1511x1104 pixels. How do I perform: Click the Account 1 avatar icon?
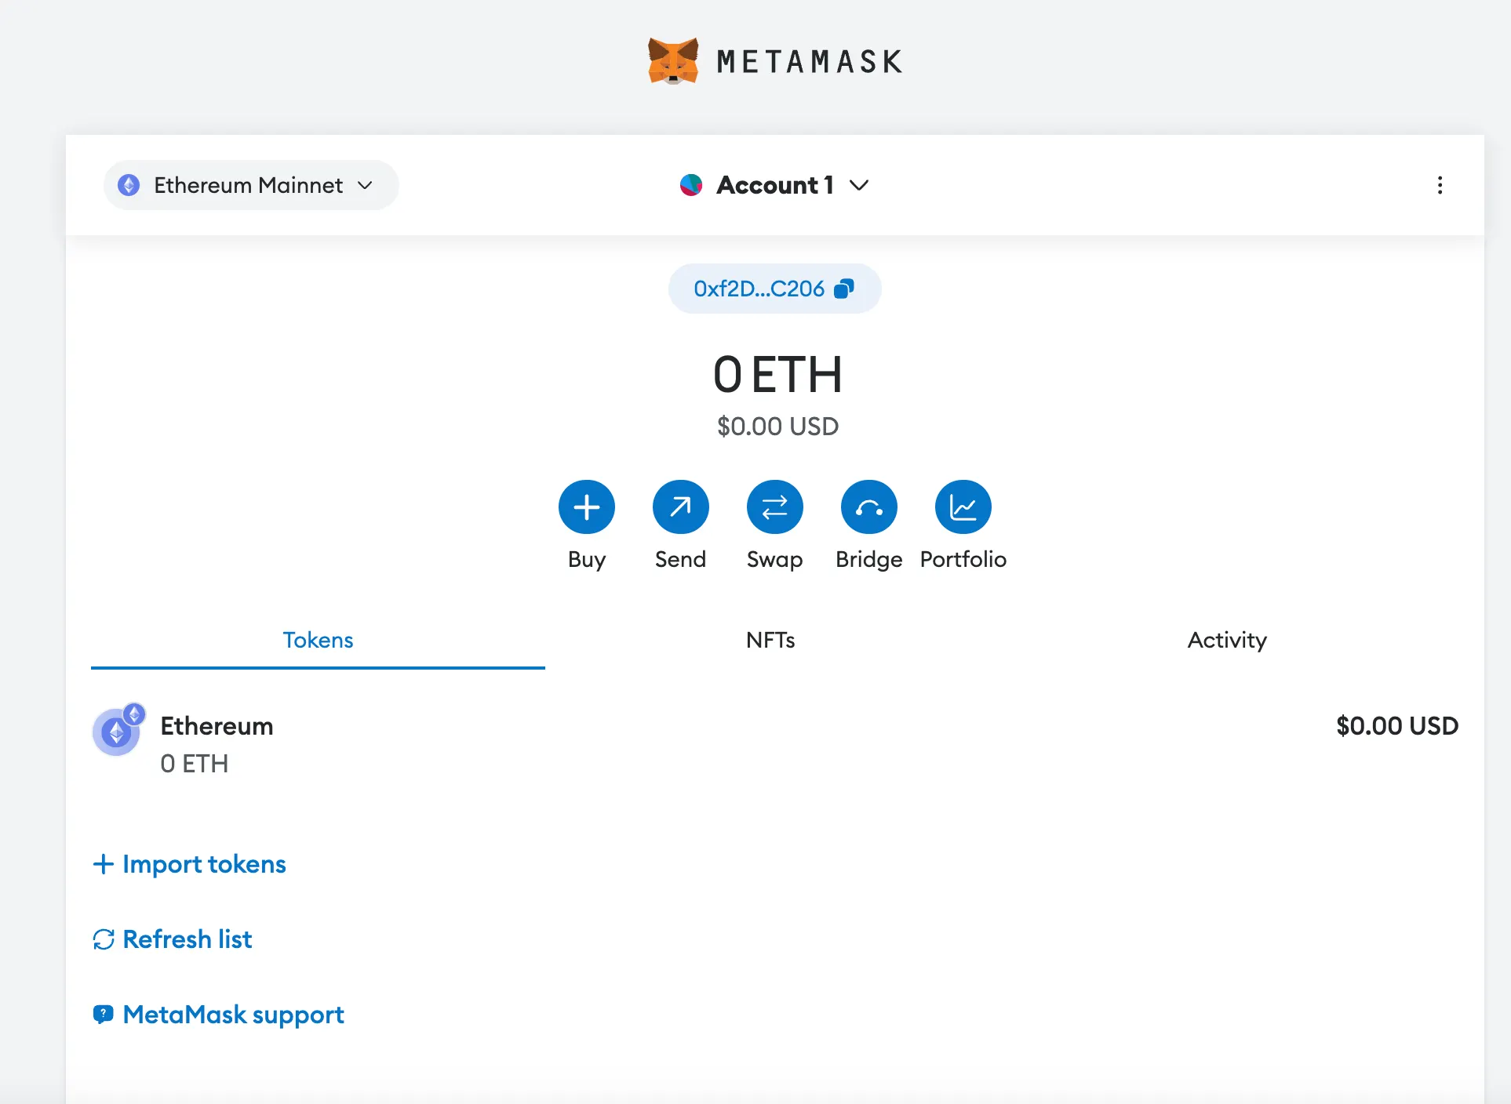[691, 185]
